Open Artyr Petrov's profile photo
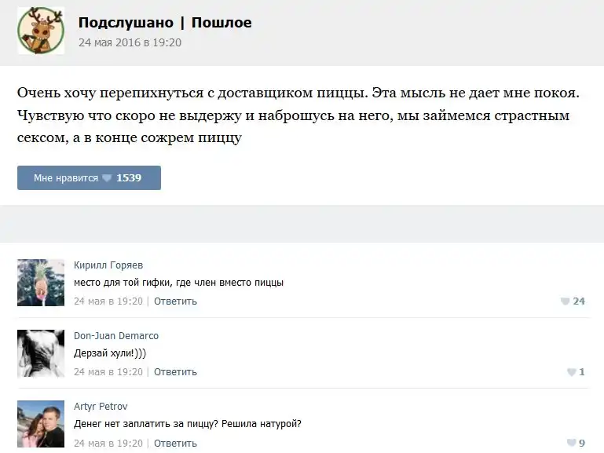 (41, 424)
